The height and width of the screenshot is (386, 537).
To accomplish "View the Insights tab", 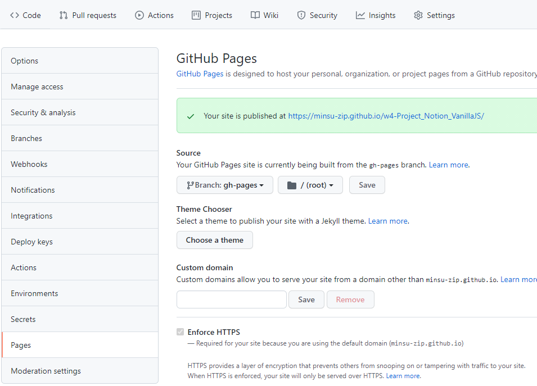I will click(x=376, y=15).
